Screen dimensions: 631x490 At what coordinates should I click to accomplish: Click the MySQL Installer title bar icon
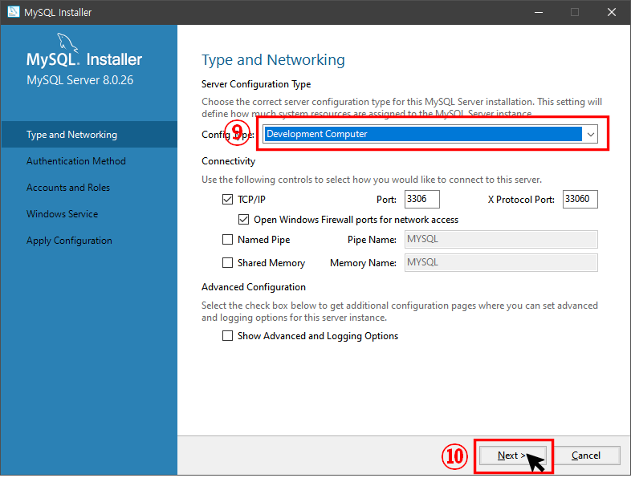pos(14,12)
